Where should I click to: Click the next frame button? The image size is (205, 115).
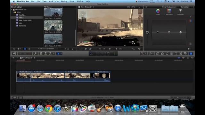(104, 49)
